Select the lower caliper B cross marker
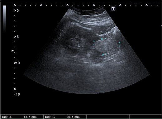The image size is (162, 119). (x=107, y=54)
